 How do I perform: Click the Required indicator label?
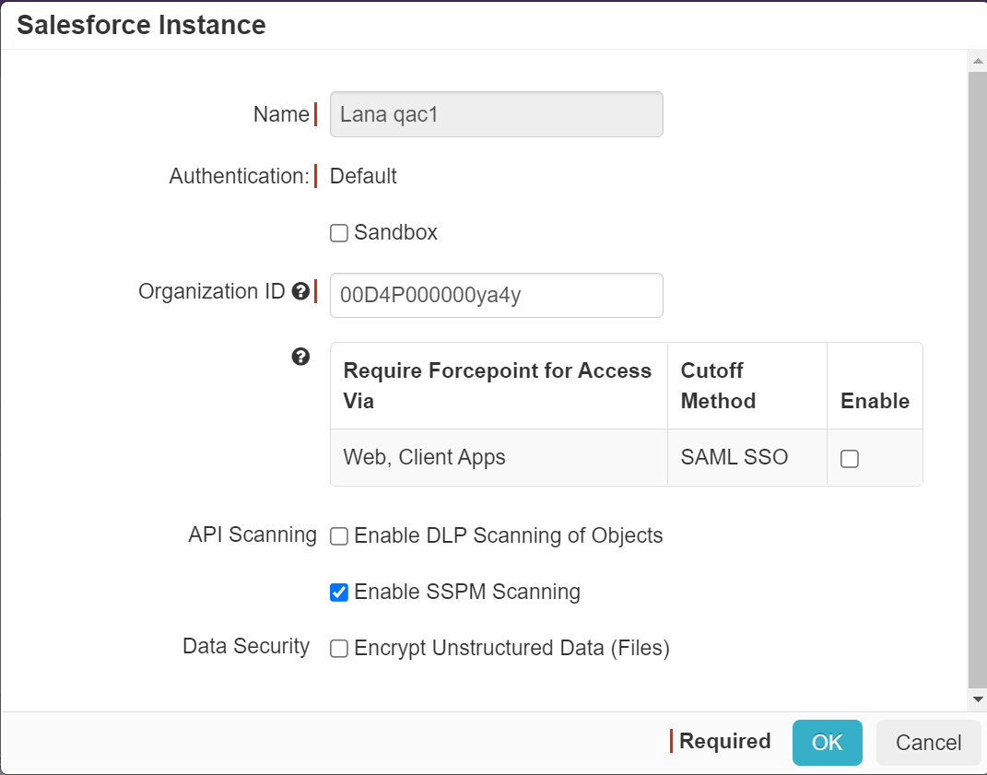(x=724, y=742)
